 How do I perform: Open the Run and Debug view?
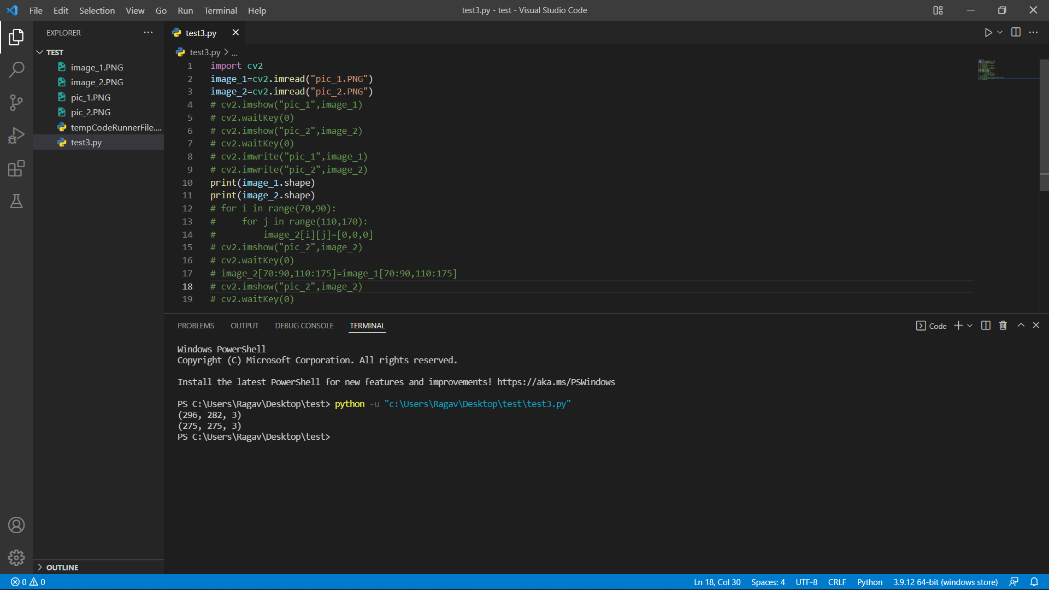coord(16,135)
